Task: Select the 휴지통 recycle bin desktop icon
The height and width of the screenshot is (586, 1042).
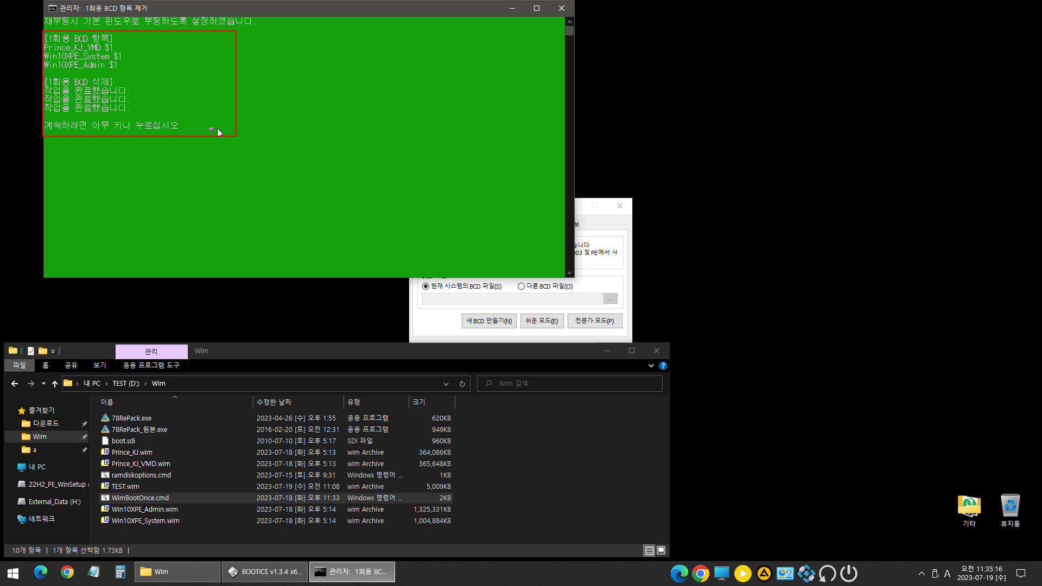Action: tap(1010, 510)
